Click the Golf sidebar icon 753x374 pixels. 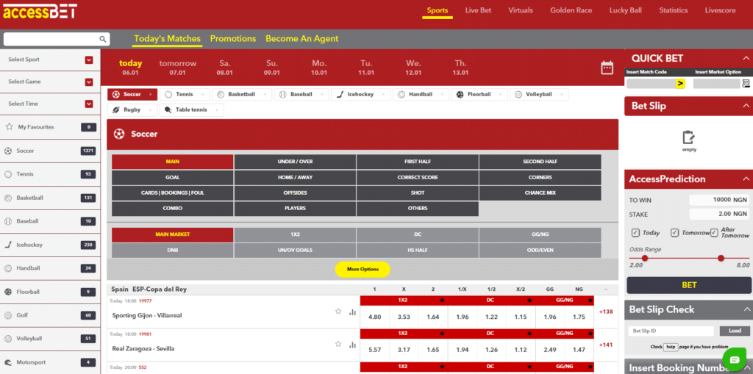[x=7, y=315]
